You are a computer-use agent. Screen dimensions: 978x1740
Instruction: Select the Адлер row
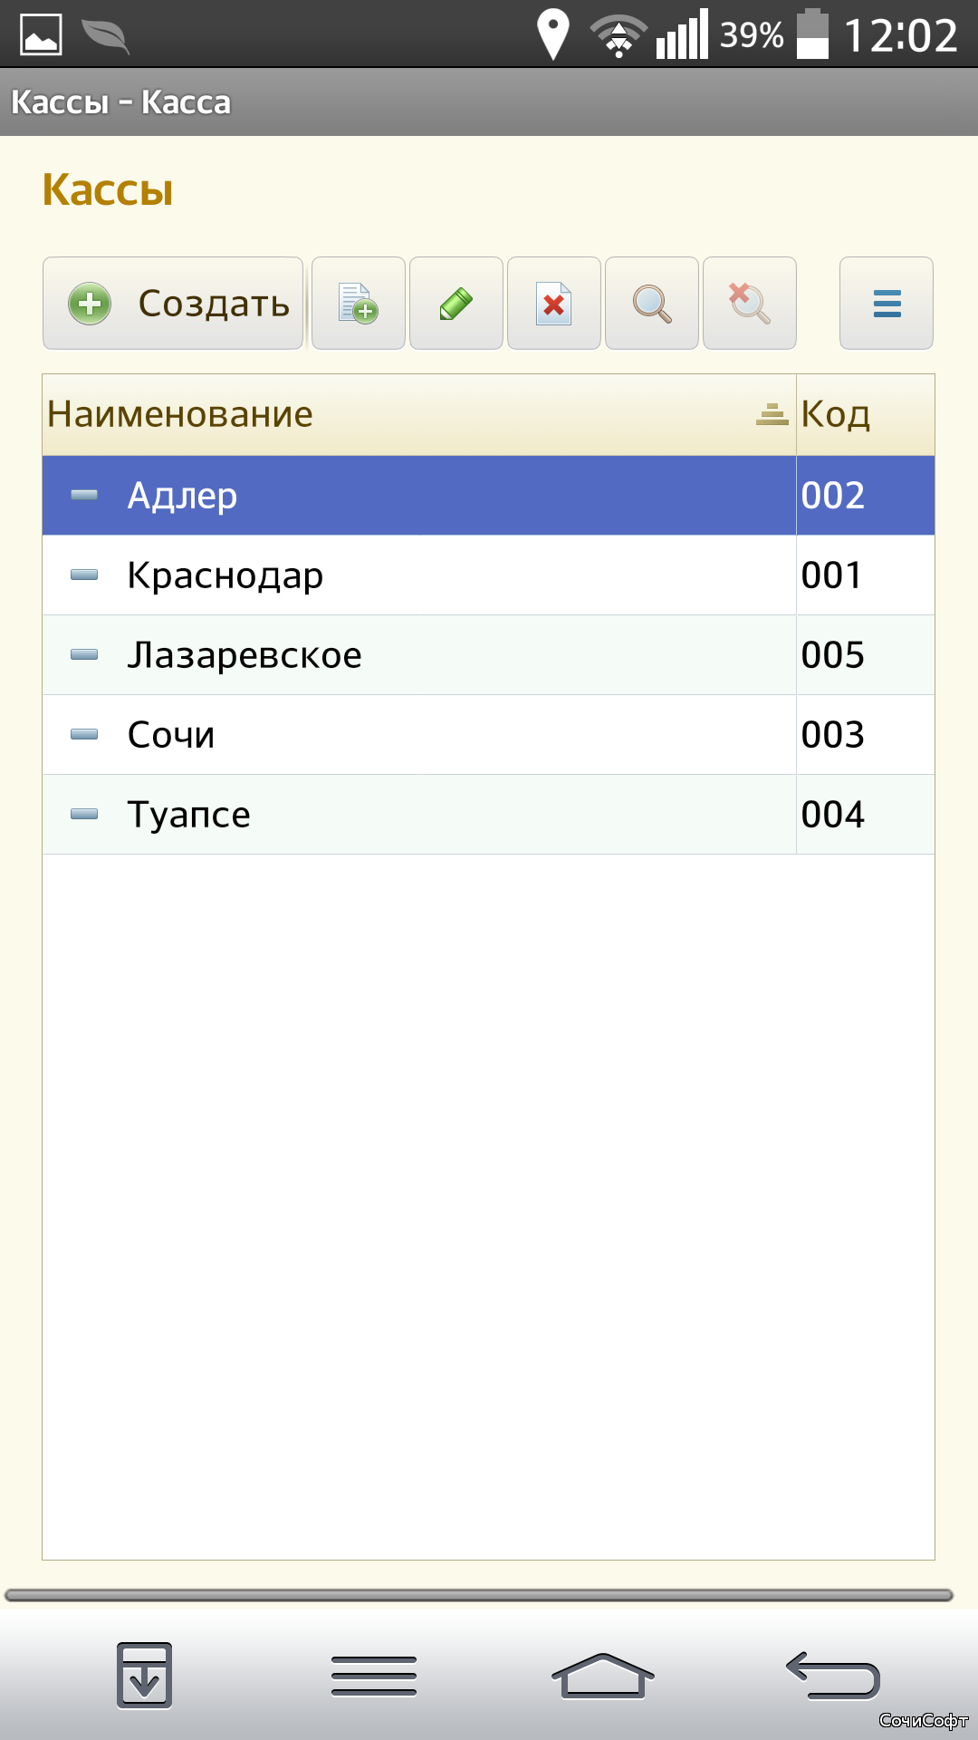pyautogui.click(x=488, y=496)
